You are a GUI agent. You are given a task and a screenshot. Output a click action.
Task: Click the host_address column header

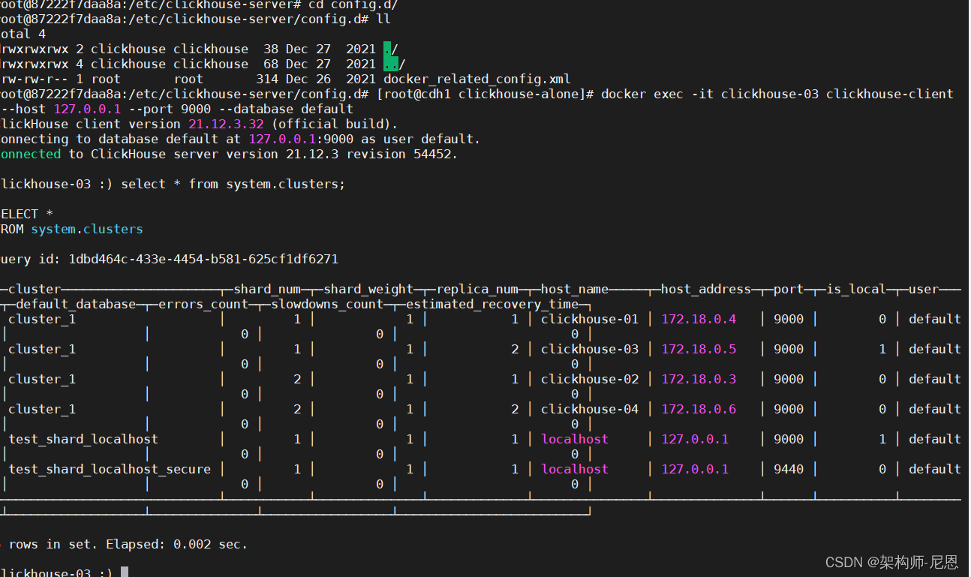pyautogui.click(x=706, y=289)
